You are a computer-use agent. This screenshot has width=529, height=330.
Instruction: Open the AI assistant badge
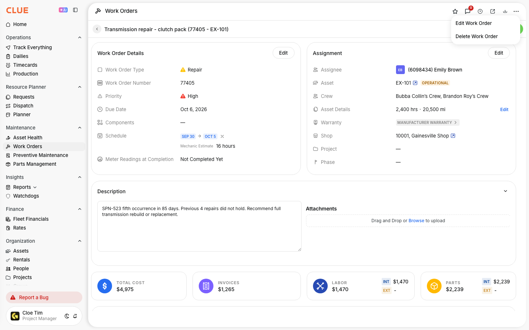click(63, 10)
